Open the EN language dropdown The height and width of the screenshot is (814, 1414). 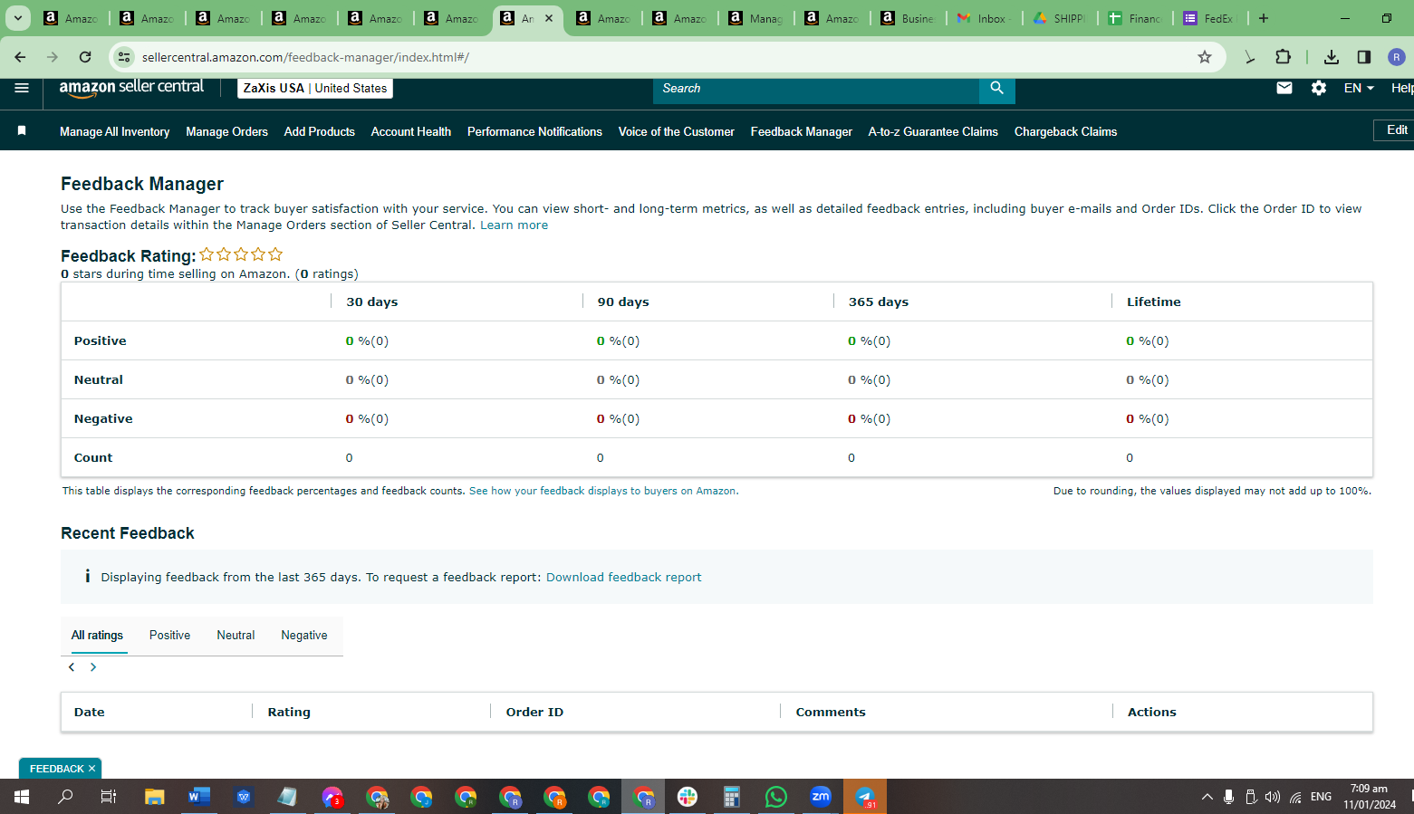[x=1359, y=88]
